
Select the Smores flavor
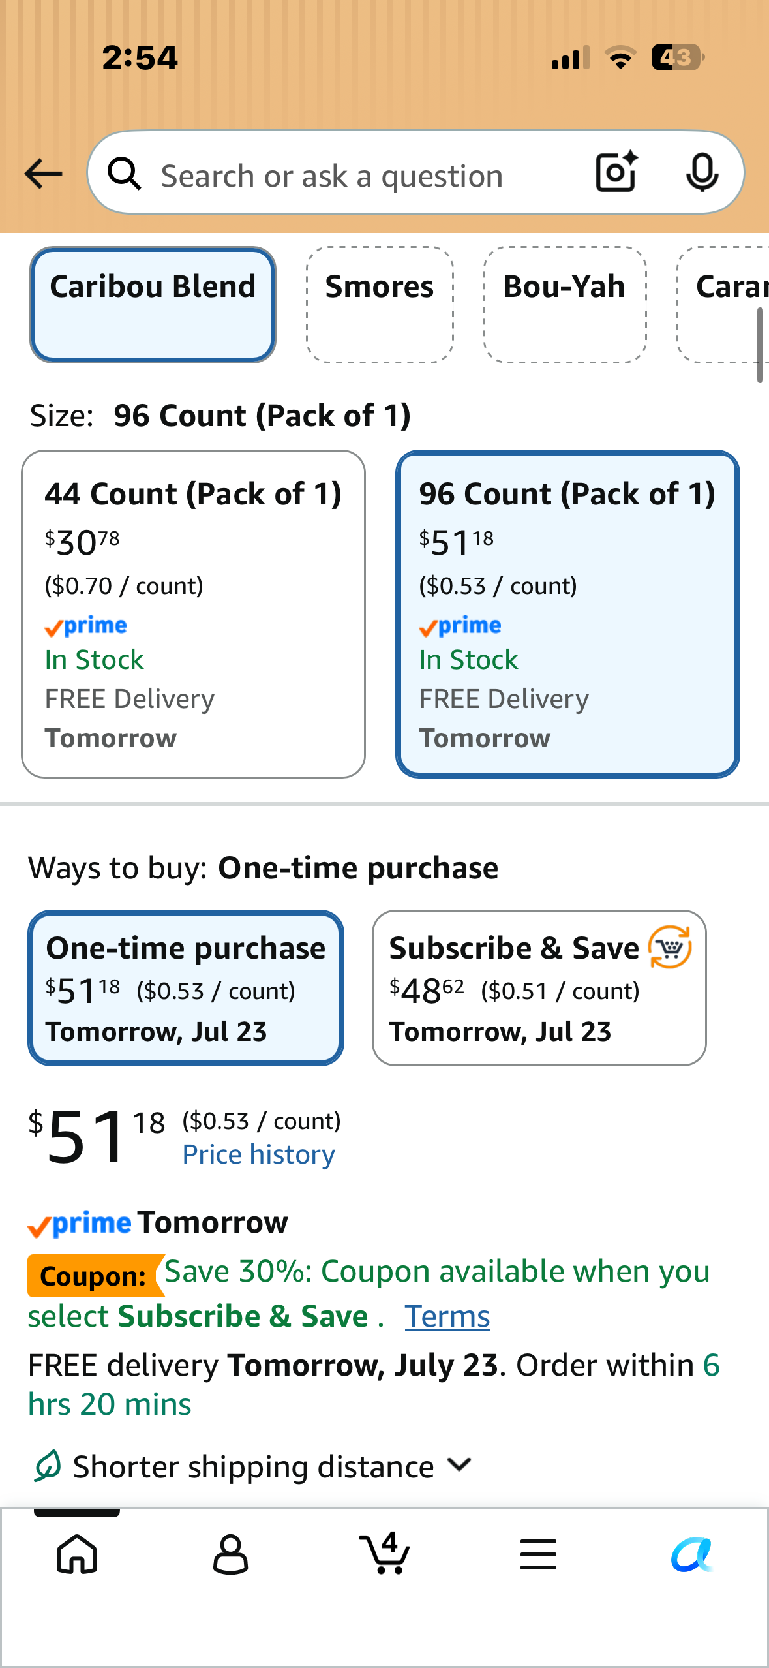[380, 304]
